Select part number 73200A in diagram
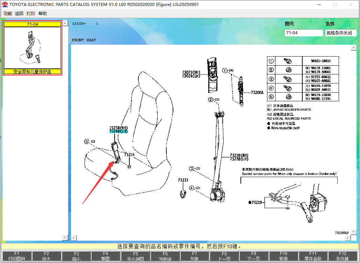The width and height of the screenshot is (360, 263). [x=257, y=93]
